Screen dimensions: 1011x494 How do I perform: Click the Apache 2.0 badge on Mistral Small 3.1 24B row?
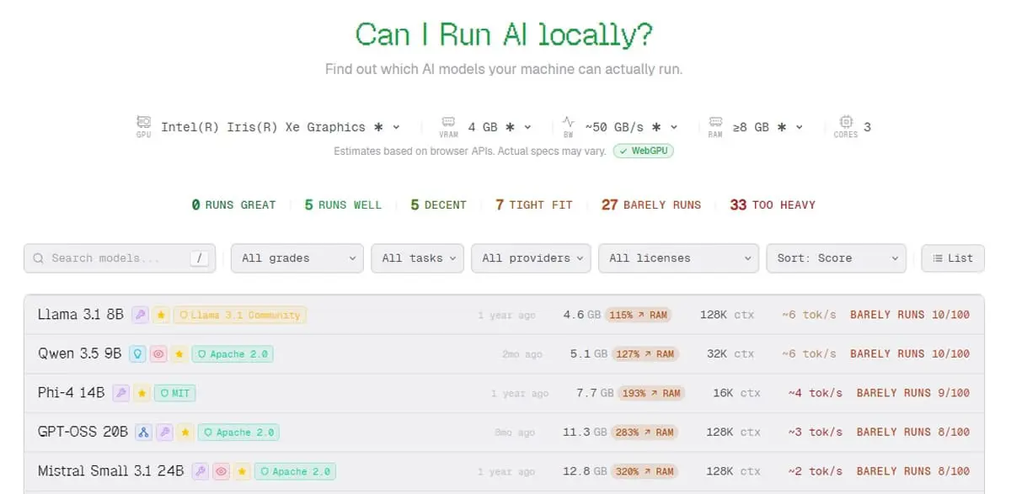(295, 471)
